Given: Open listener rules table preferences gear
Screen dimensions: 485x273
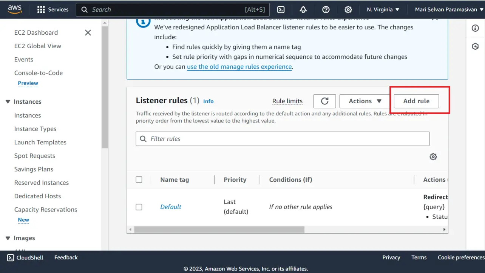Looking at the screenshot, I should tap(433, 157).
